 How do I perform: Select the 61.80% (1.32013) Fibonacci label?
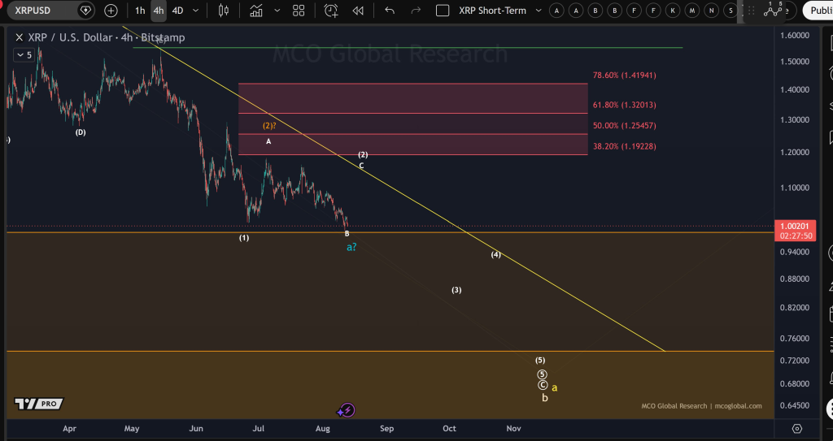[624, 105]
